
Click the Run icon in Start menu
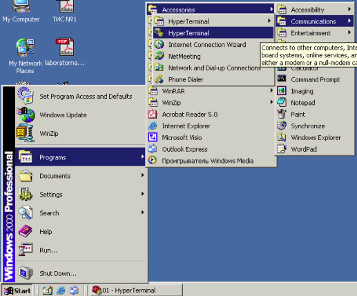26,250
